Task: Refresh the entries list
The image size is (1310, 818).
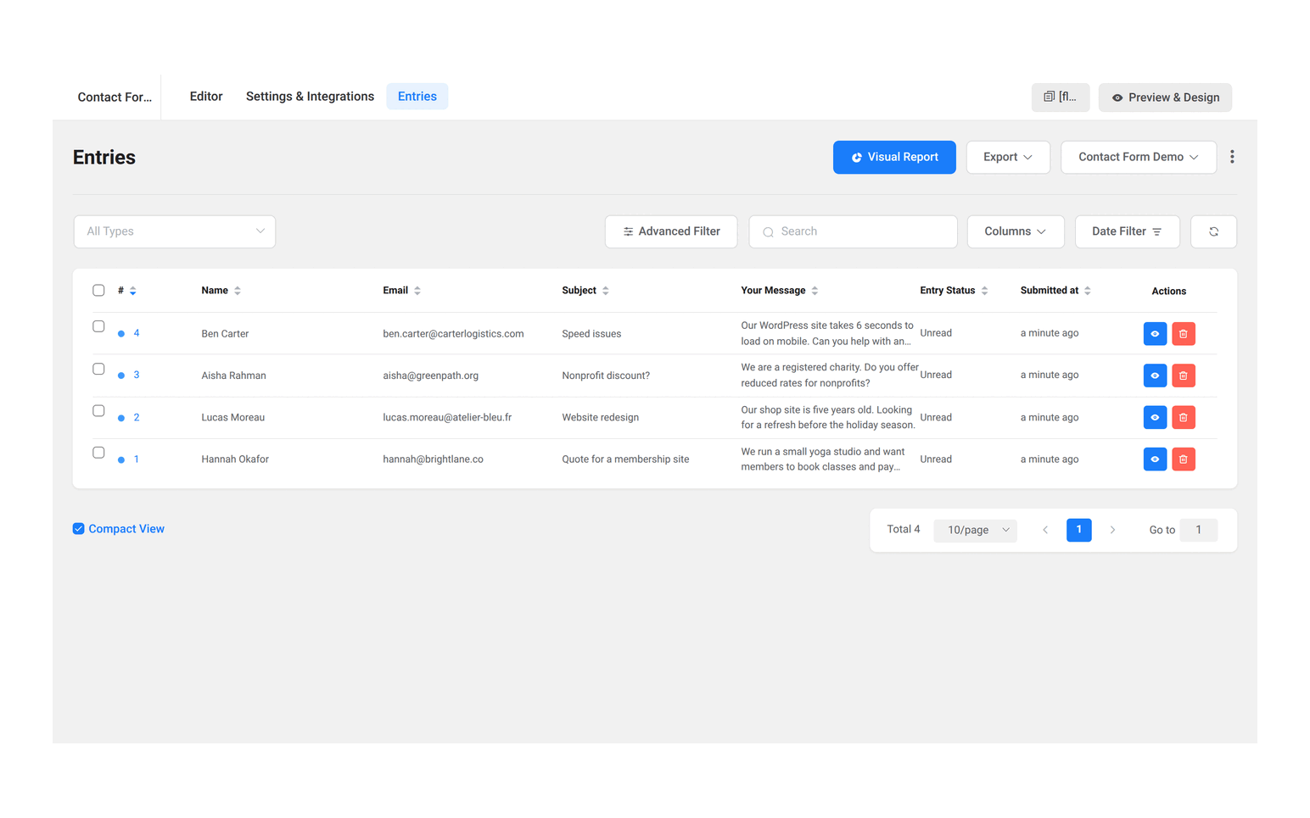Action: 1213,231
